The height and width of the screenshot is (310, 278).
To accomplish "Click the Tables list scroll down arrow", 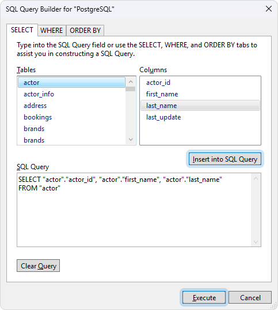I will click(131, 140).
